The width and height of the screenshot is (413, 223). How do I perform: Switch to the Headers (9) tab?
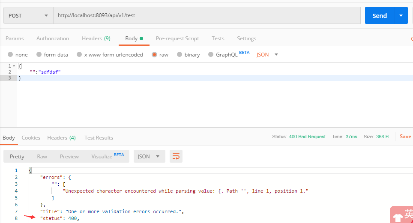pyautogui.click(x=96, y=39)
